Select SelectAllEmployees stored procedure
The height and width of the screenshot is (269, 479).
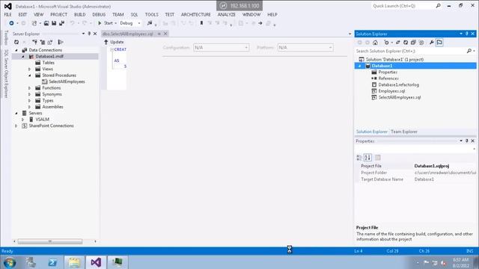pos(64,81)
